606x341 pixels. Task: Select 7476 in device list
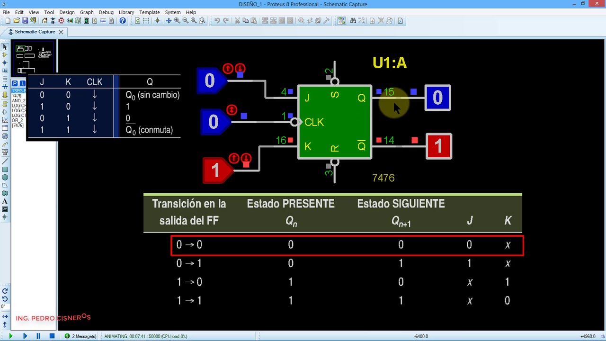[17, 96]
